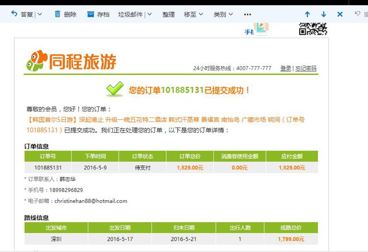The image size is (368, 252).
Task: Click hotline number 4007-777-777
Action: [x=254, y=68]
